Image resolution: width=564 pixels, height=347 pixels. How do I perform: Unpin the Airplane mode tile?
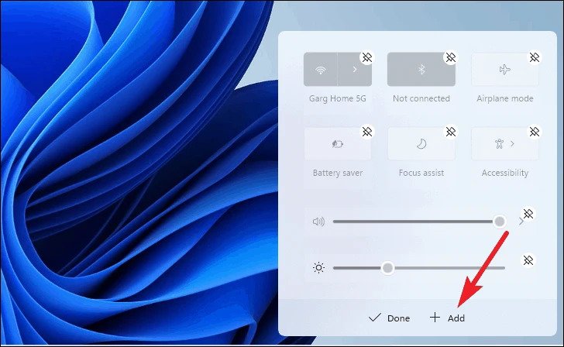click(x=534, y=57)
